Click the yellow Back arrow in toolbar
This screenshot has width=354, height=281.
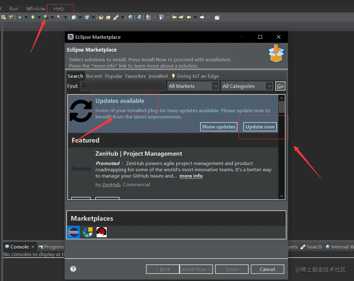[189, 17]
